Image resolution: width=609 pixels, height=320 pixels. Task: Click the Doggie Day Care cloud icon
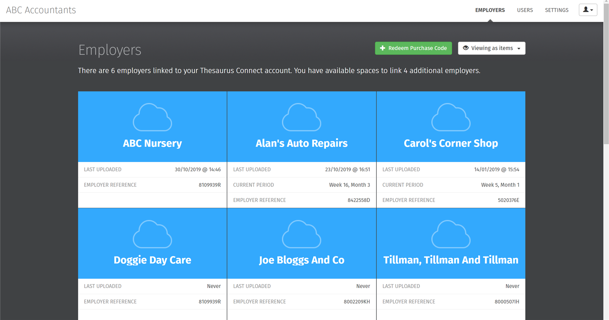pos(152,234)
